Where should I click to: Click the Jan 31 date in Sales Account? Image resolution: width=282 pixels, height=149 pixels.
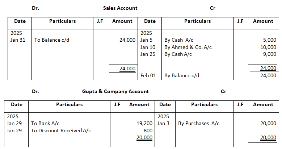[x=18, y=40]
